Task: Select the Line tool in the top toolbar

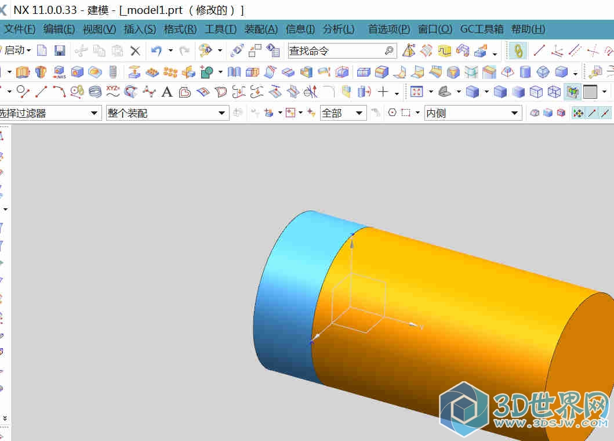Action: click(x=539, y=50)
